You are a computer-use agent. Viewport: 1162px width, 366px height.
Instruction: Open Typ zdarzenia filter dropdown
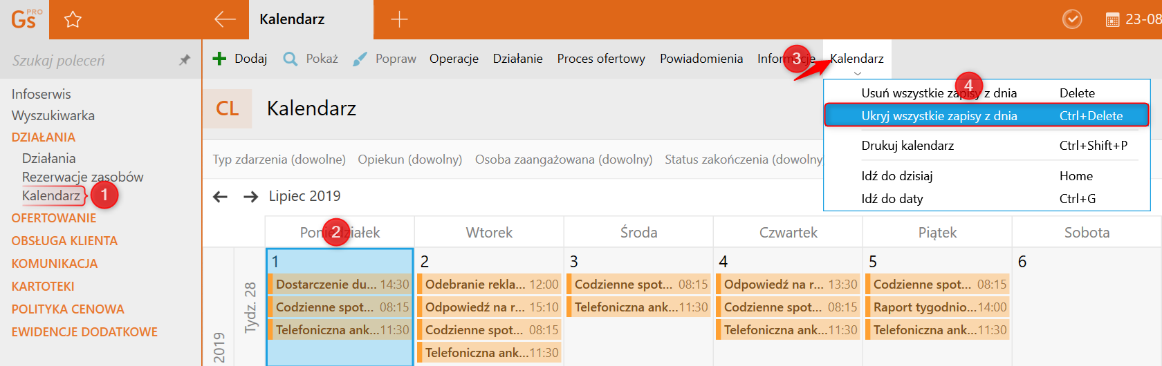279,160
